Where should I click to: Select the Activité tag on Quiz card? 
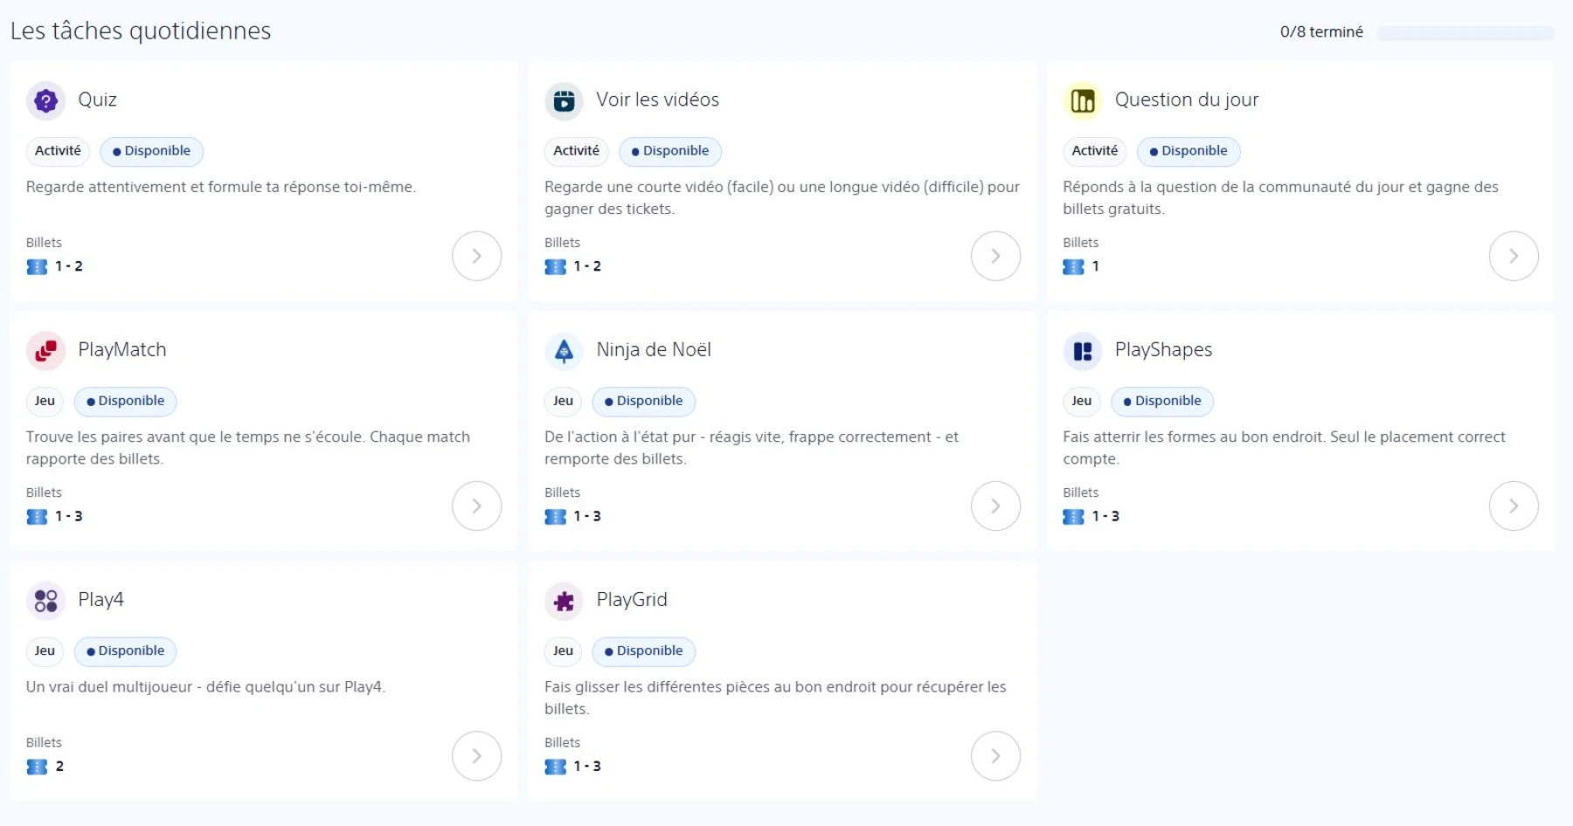click(58, 151)
